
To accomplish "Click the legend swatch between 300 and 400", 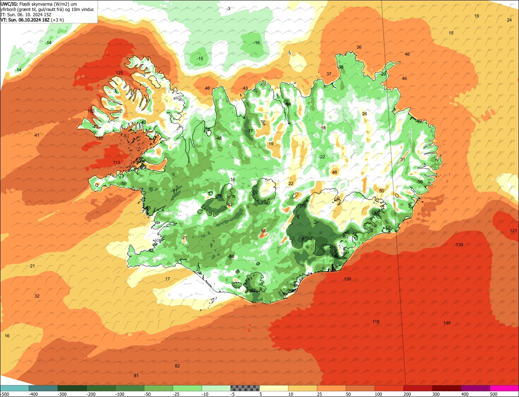I will [447, 388].
